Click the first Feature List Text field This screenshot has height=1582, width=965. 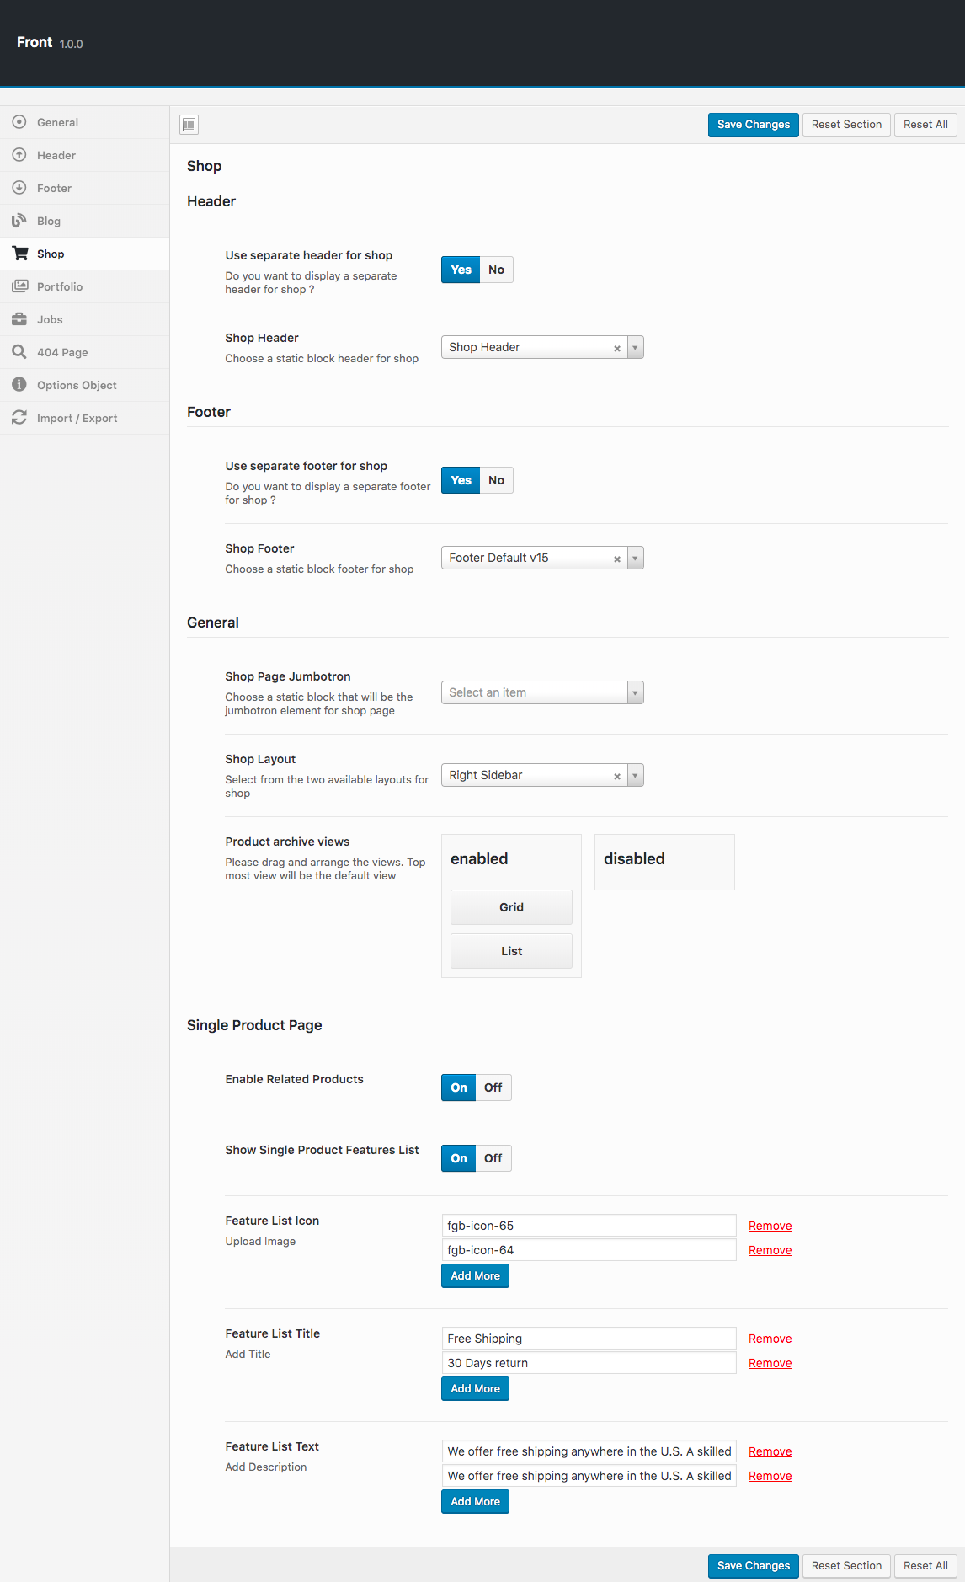[589, 1451]
